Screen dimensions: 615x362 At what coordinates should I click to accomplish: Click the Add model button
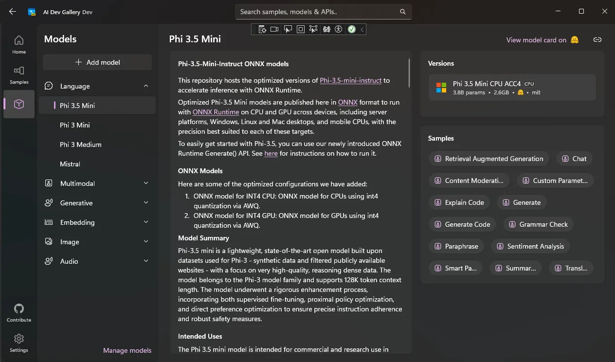pos(97,62)
